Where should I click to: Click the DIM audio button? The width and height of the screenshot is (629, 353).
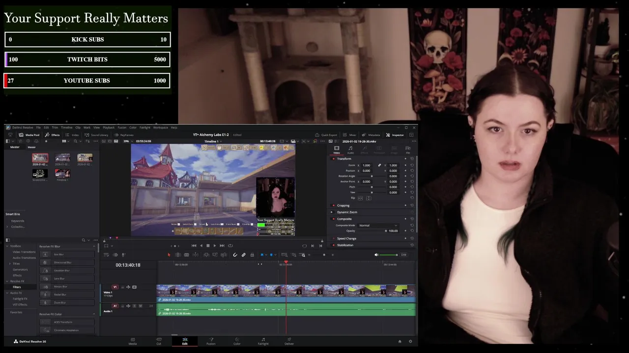(x=403, y=255)
